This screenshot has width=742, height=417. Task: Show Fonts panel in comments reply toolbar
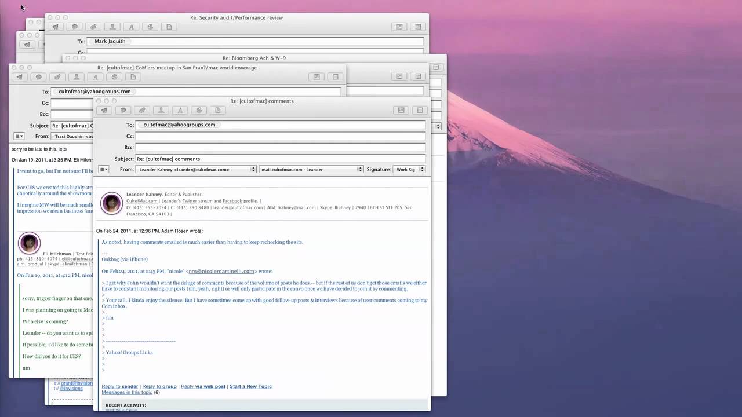pyautogui.click(x=180, y=110)
